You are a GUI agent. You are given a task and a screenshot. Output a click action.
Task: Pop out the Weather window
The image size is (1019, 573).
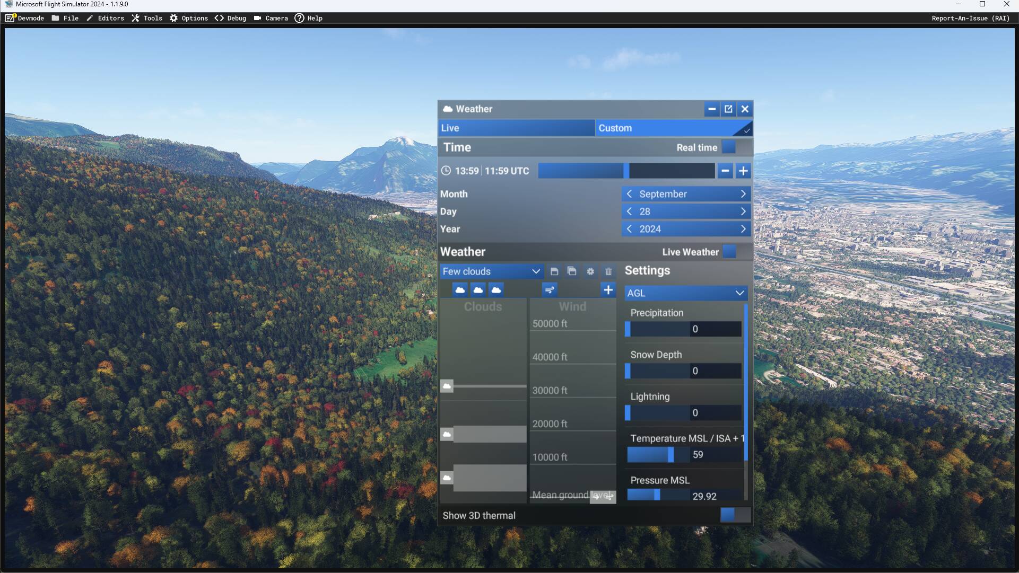[728, 109]
